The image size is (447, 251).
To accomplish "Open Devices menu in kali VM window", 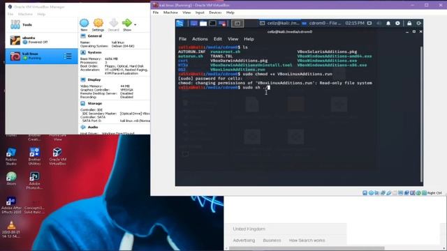I will [x=215, y=13].
